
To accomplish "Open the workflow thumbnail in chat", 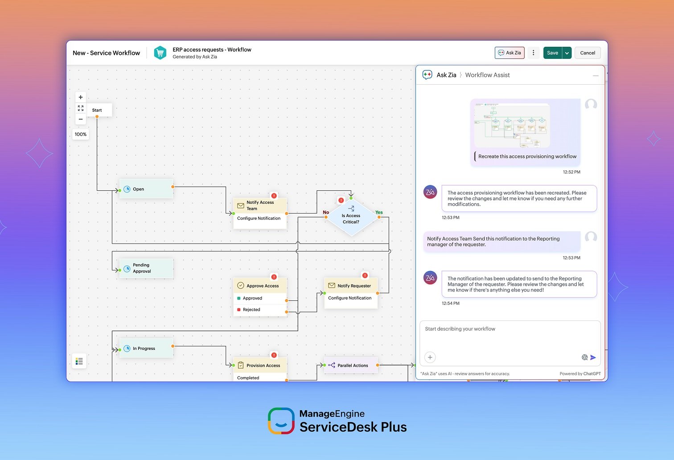I will coord(512,125).
